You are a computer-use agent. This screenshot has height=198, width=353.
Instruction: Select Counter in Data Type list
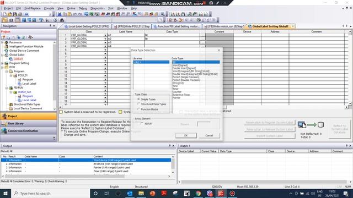(x=176, y=92)
